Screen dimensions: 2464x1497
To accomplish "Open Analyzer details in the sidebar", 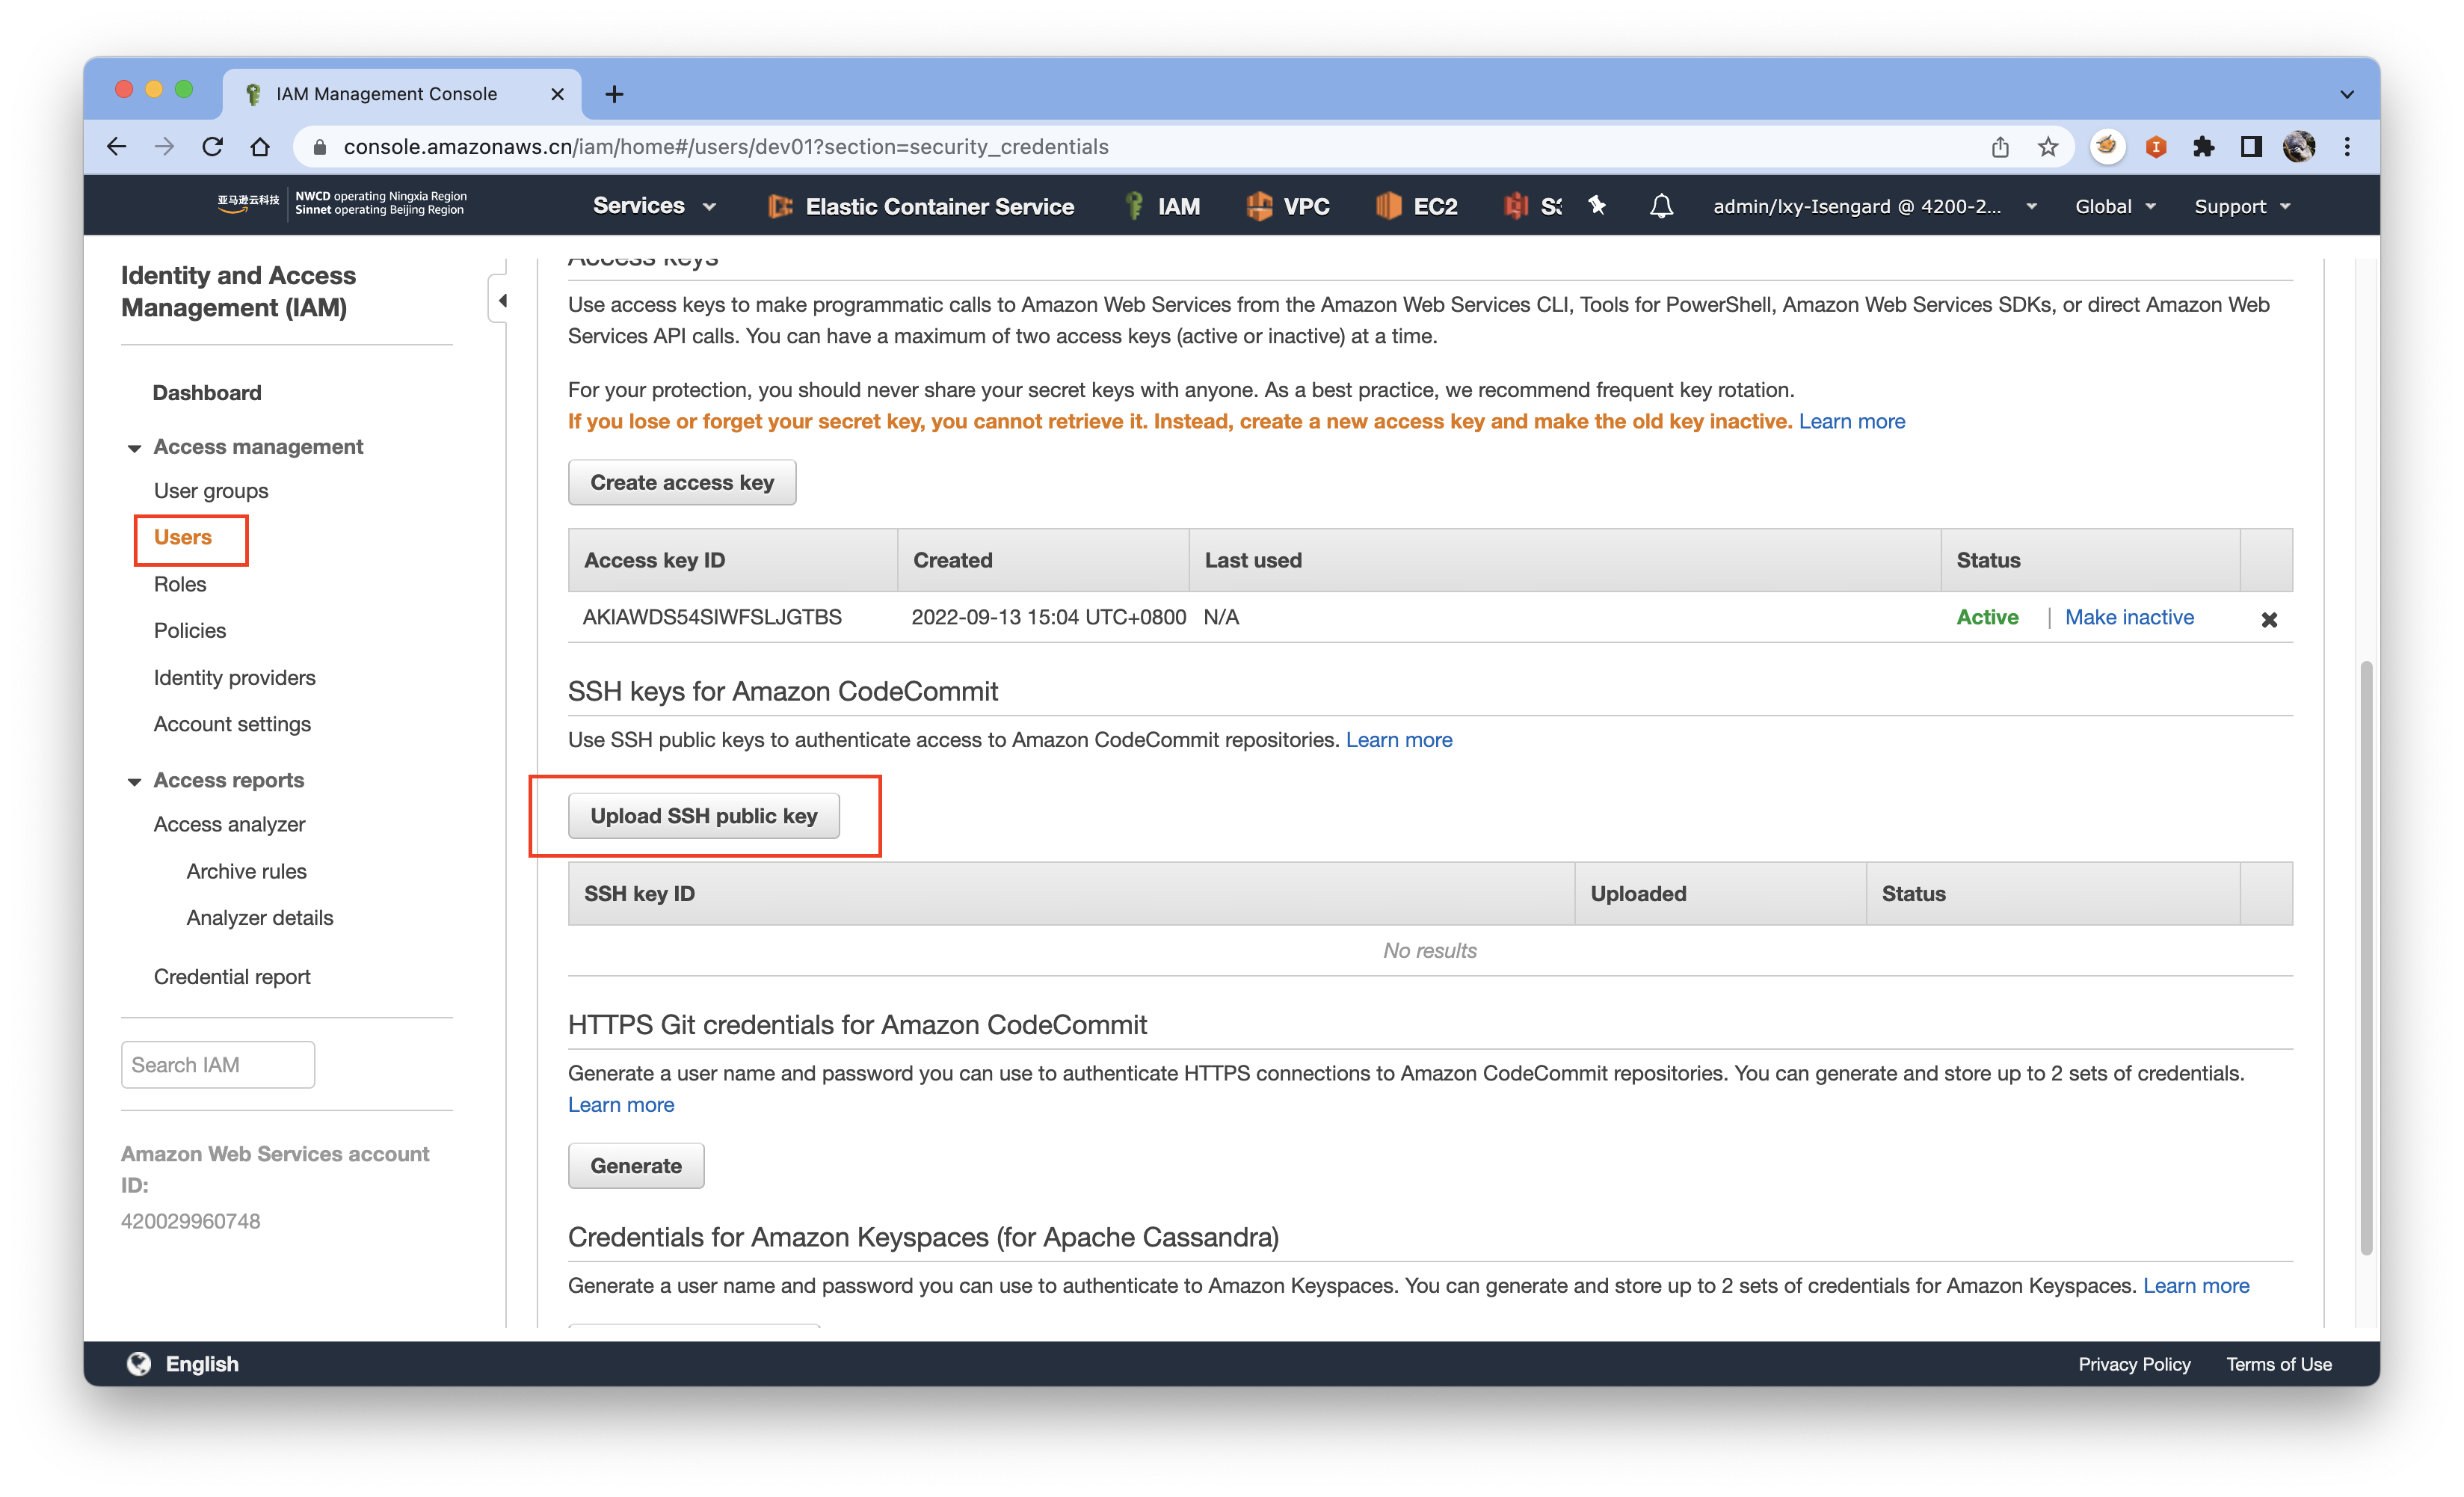I will point(260,917).
